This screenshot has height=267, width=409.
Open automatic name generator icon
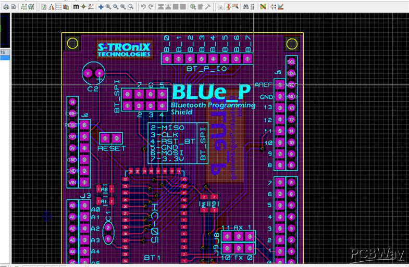click(252, 7)
